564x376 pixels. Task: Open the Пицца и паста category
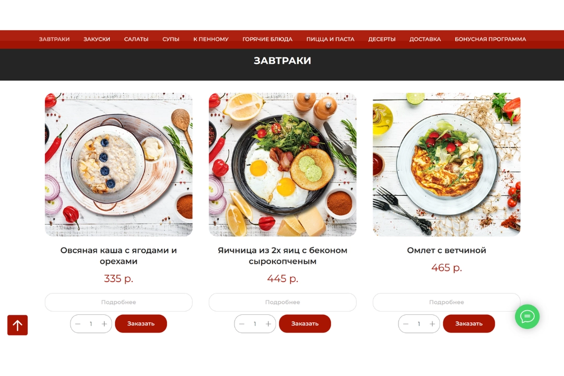[330, 39]
